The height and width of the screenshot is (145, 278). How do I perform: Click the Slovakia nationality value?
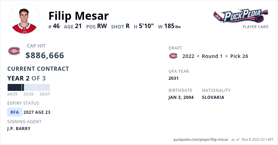pyautogui.click(x=213, y=97)
